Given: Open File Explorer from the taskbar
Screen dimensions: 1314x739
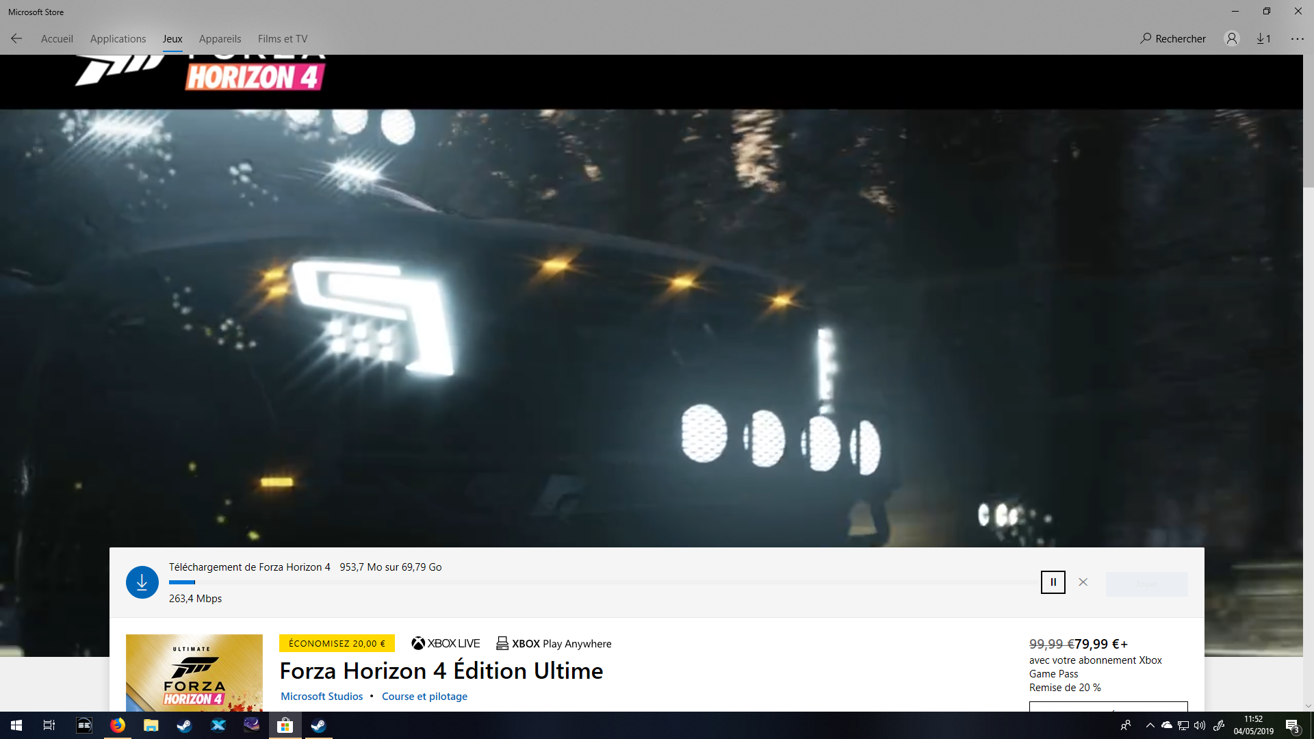Looking at the screenshot, I should pyautogui.click(x=151, y=725).
